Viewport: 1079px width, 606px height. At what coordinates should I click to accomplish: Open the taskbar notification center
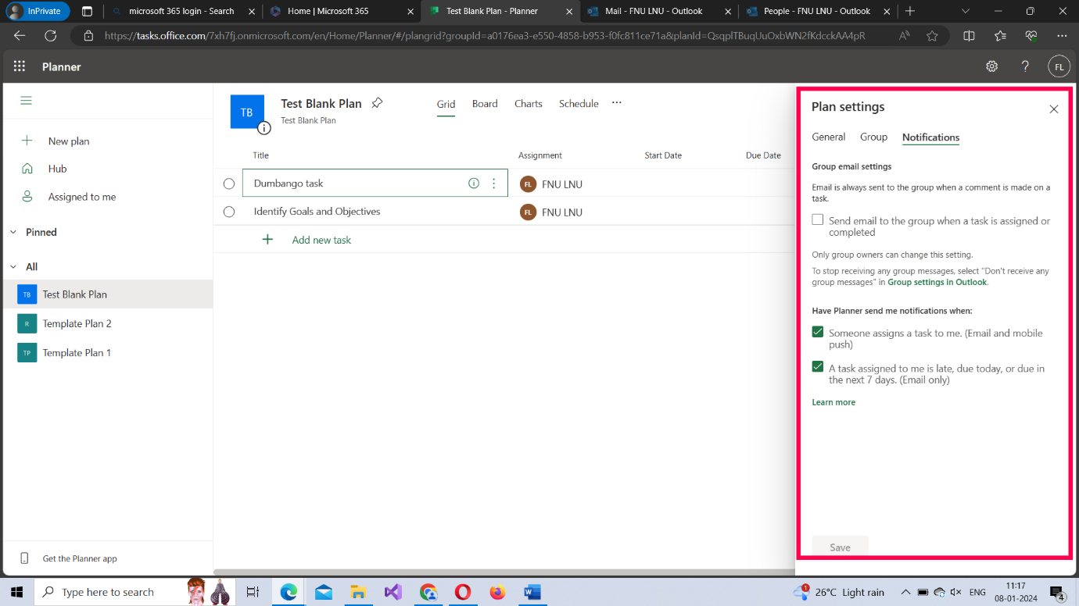click(1057, 592)
